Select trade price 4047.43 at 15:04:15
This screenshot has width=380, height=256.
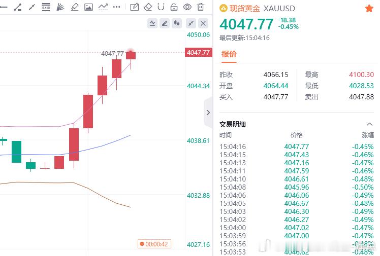297,155
